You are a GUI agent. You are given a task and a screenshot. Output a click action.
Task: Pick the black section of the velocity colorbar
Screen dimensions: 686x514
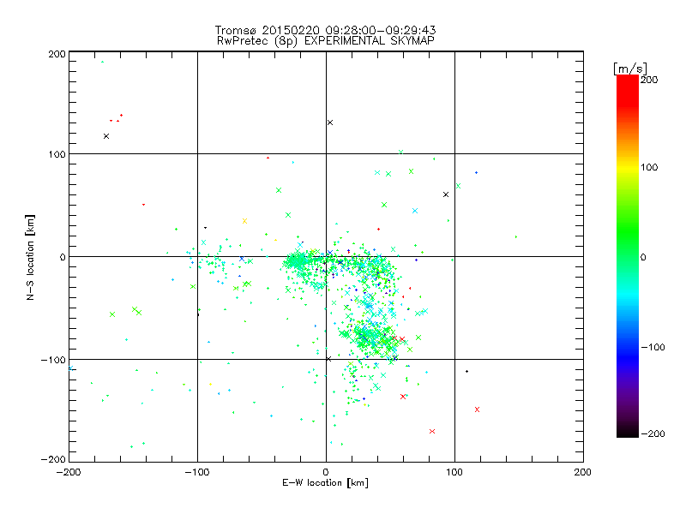(x=628, y=431)
